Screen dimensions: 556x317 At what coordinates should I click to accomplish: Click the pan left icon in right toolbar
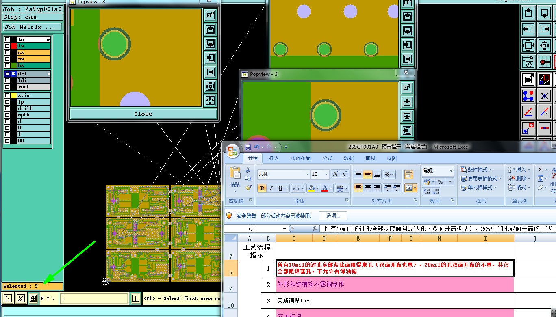point(528,29)
